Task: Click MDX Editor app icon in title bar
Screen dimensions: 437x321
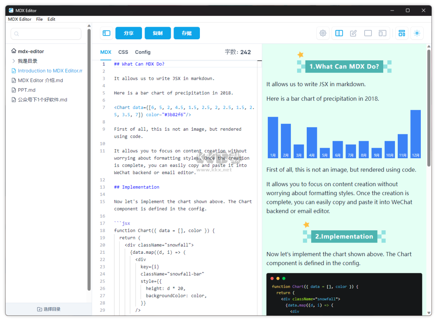Action: click(x=11, y=10)
